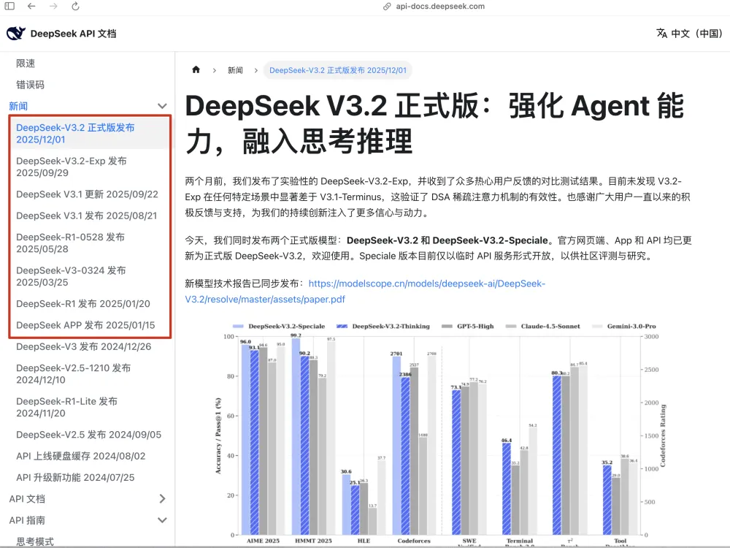Screen dimensions: 730x548
Task: Open 错误码 page in the sidebar
Action: 30,85
